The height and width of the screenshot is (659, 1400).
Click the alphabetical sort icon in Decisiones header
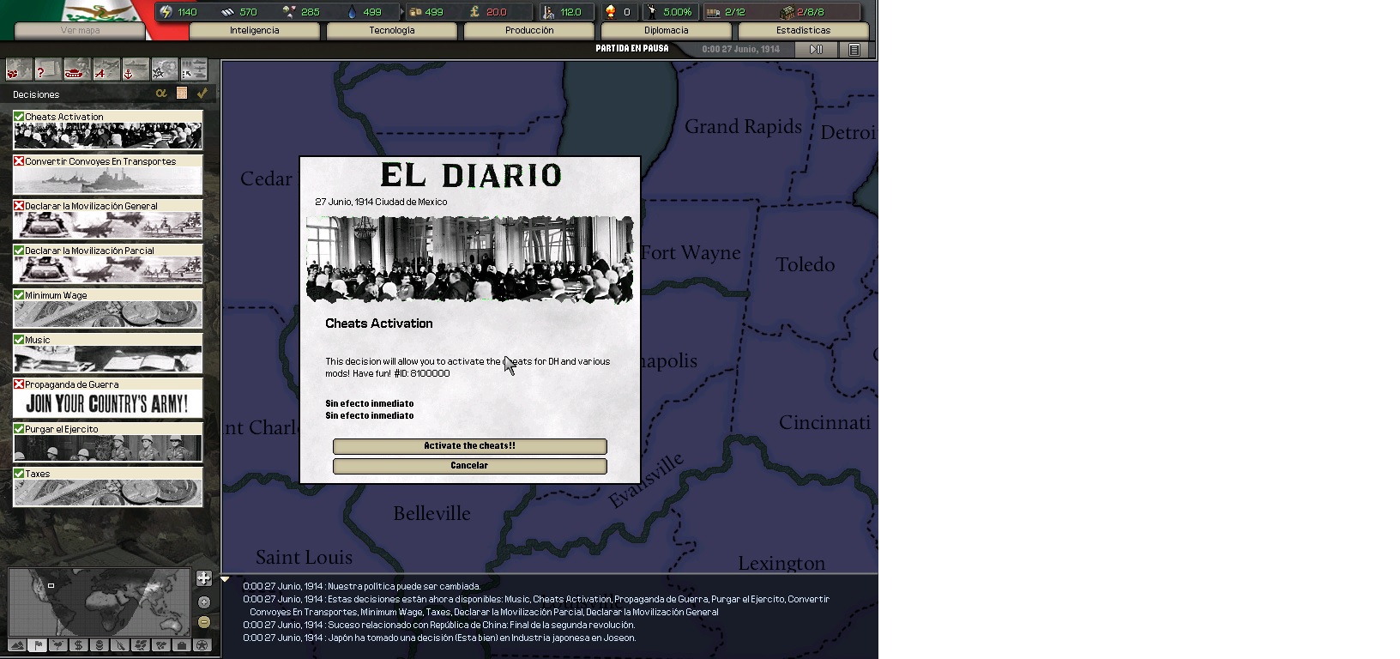[161, 94]
